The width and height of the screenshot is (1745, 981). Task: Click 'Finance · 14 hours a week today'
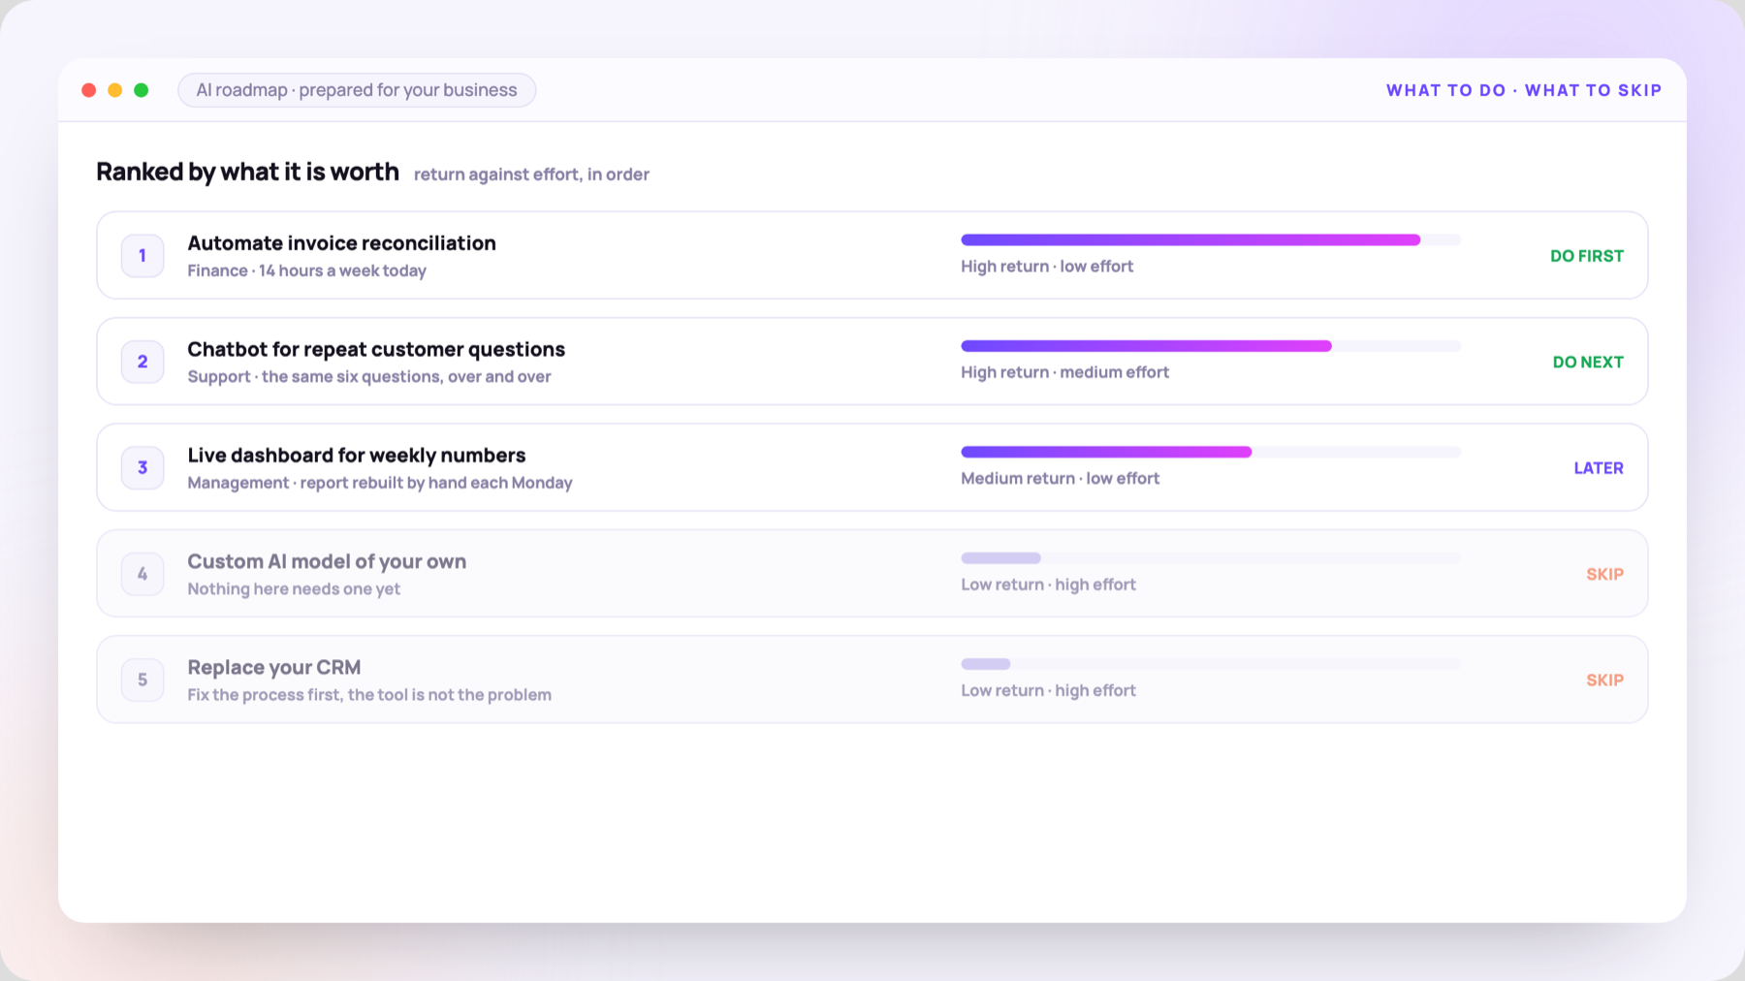pos(307,270)
